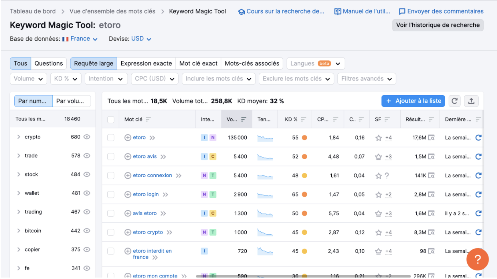Click the Volume column sort icon
The height and width of the screenshot is (279, 497).
point(244,119)
